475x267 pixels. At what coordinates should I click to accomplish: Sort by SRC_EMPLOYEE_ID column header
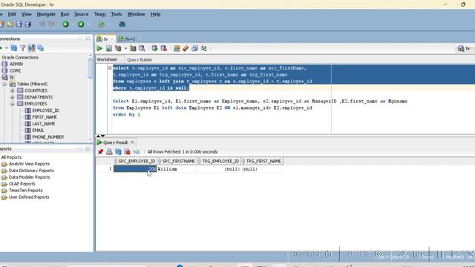click(135, 161)
